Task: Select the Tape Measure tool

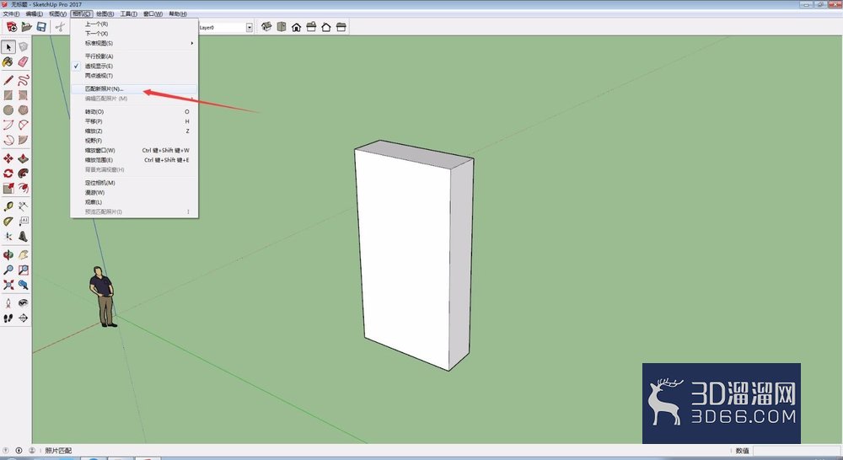Action: pos(8,206)
